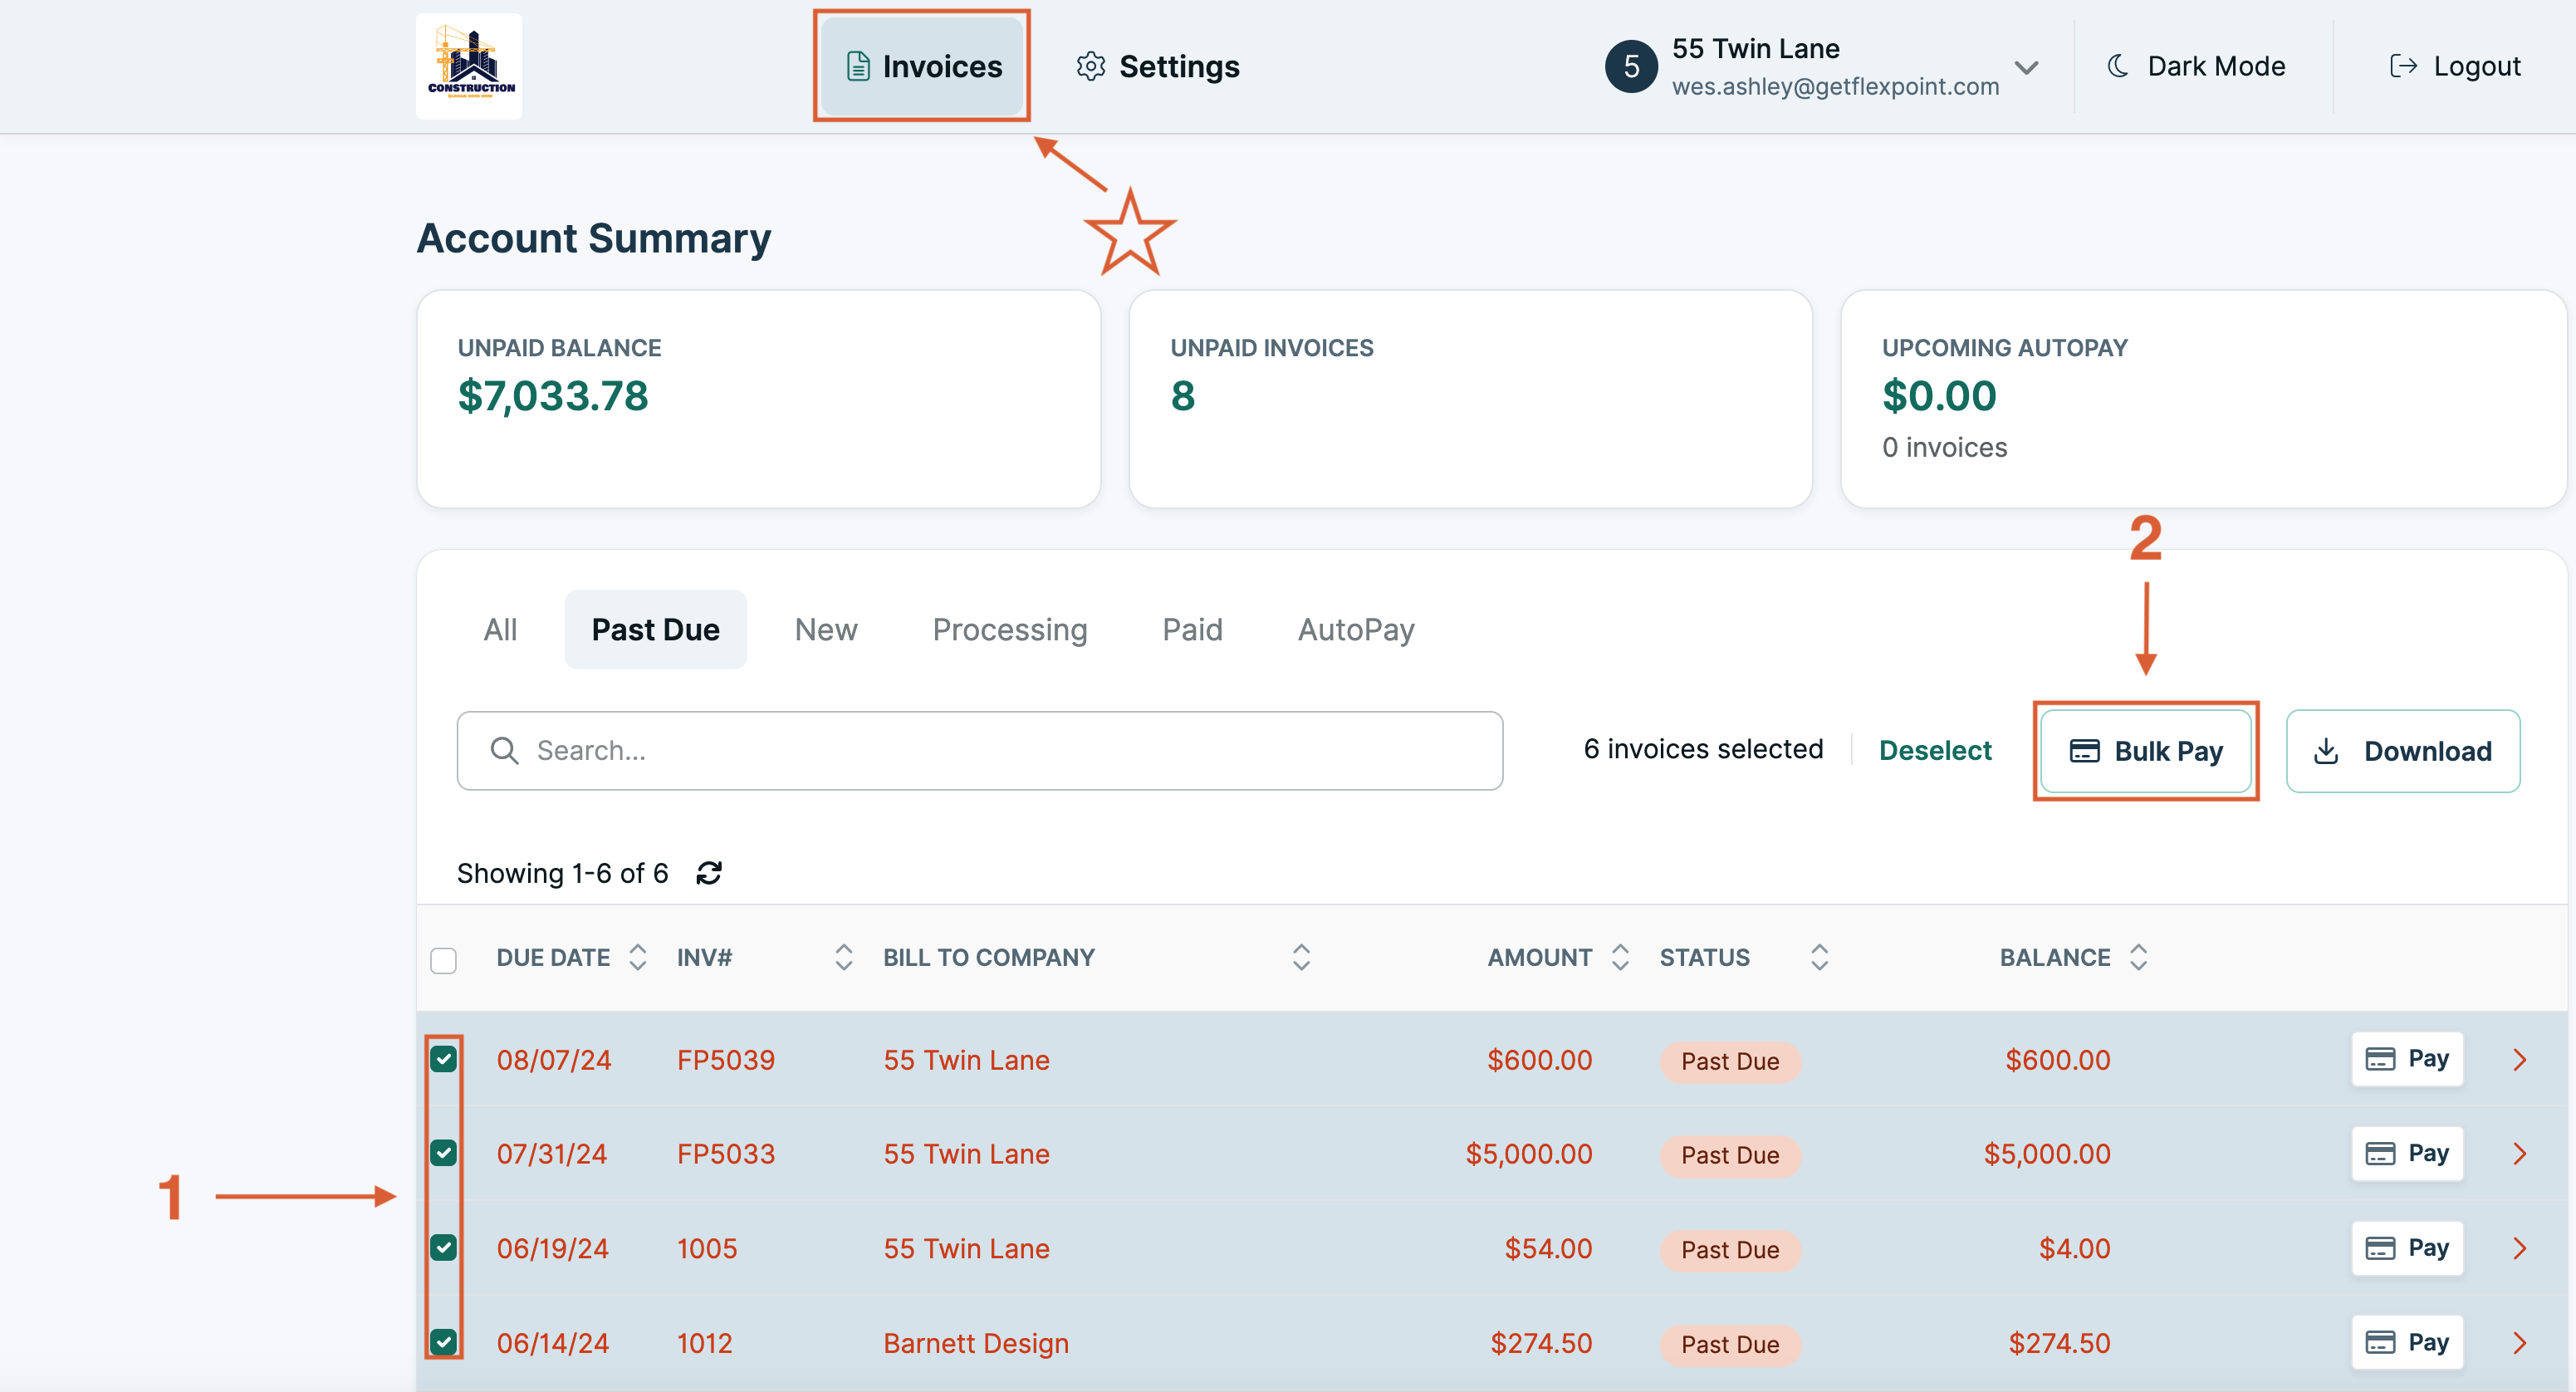Switch to the New tab
Image resolution: width=2576 pixels, height=1392 pixels.
pyautogui.click(x=826, y=629)
